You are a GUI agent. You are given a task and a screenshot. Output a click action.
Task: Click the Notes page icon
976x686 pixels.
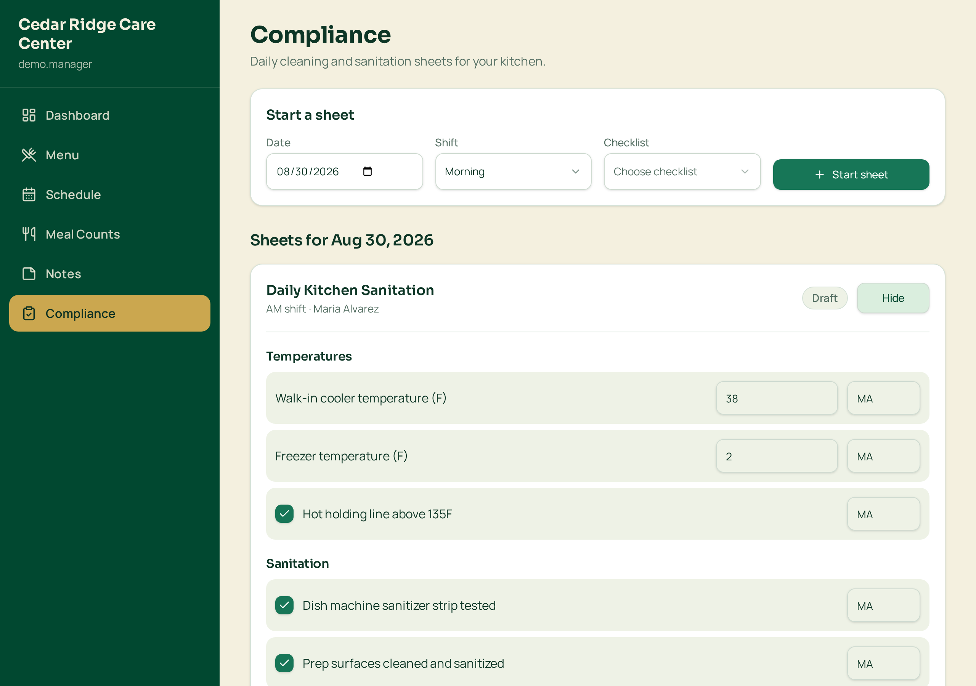point(29,273)
